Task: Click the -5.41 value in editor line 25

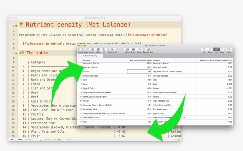Action: pyautogui.click(x=121, y=131)
